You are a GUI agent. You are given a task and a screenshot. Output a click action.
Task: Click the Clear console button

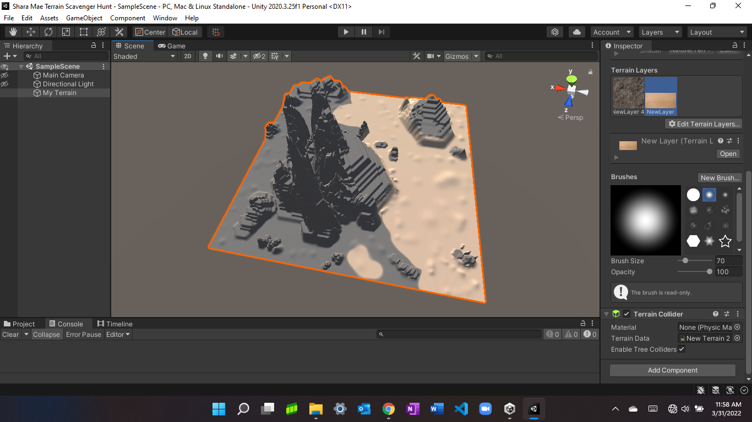10,334
